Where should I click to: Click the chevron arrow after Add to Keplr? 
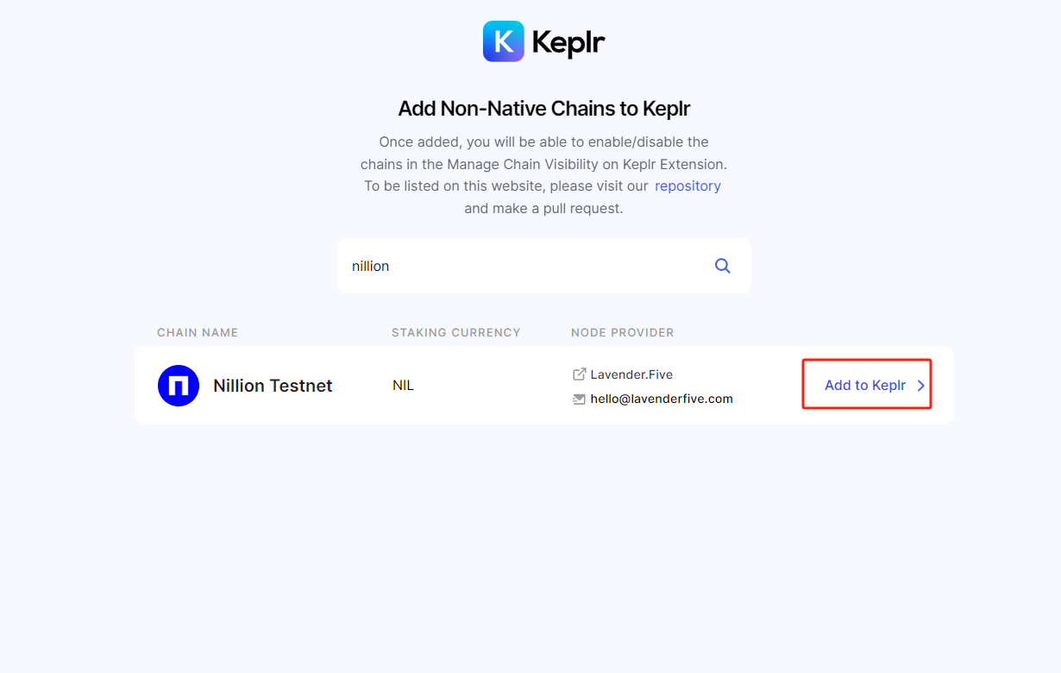tap(921, 386)
